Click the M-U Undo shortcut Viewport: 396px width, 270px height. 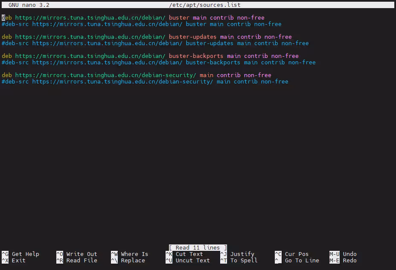343,254
